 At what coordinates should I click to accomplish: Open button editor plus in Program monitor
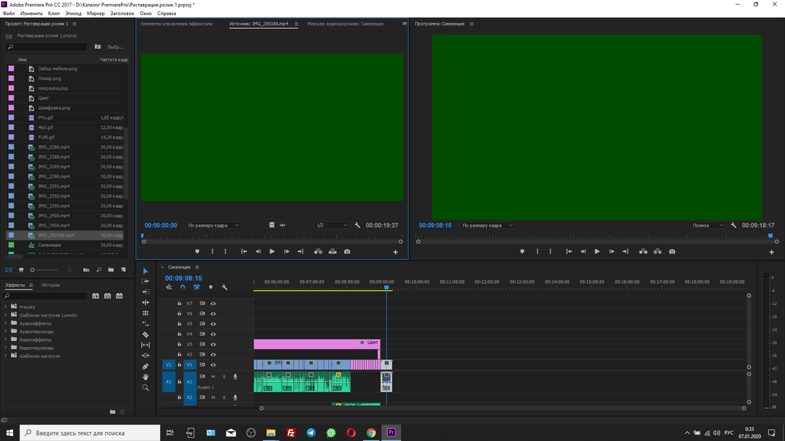(x=772, y=252)
